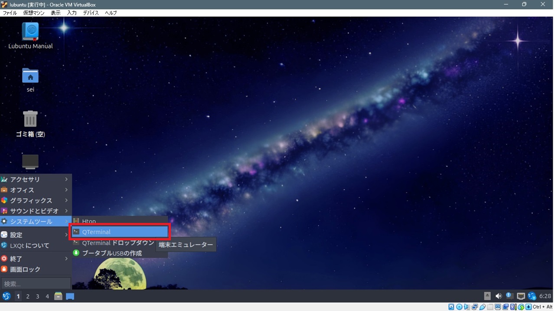Expand the サウンドとビデオ submenu
The height and width of the screenshot is (311, 555).
click(x=36, y=211)
